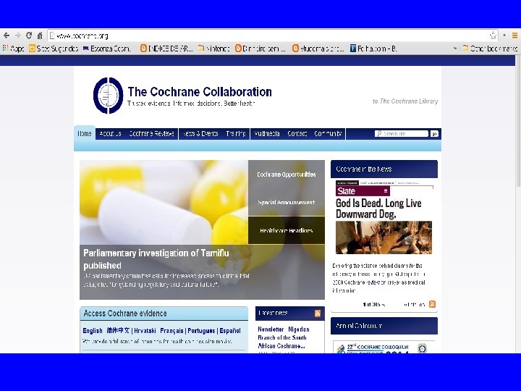The width and height of the screenshot is (521, 391).
Task: Click the Access Cochrane evidence heading
Action: click(125, 314)
